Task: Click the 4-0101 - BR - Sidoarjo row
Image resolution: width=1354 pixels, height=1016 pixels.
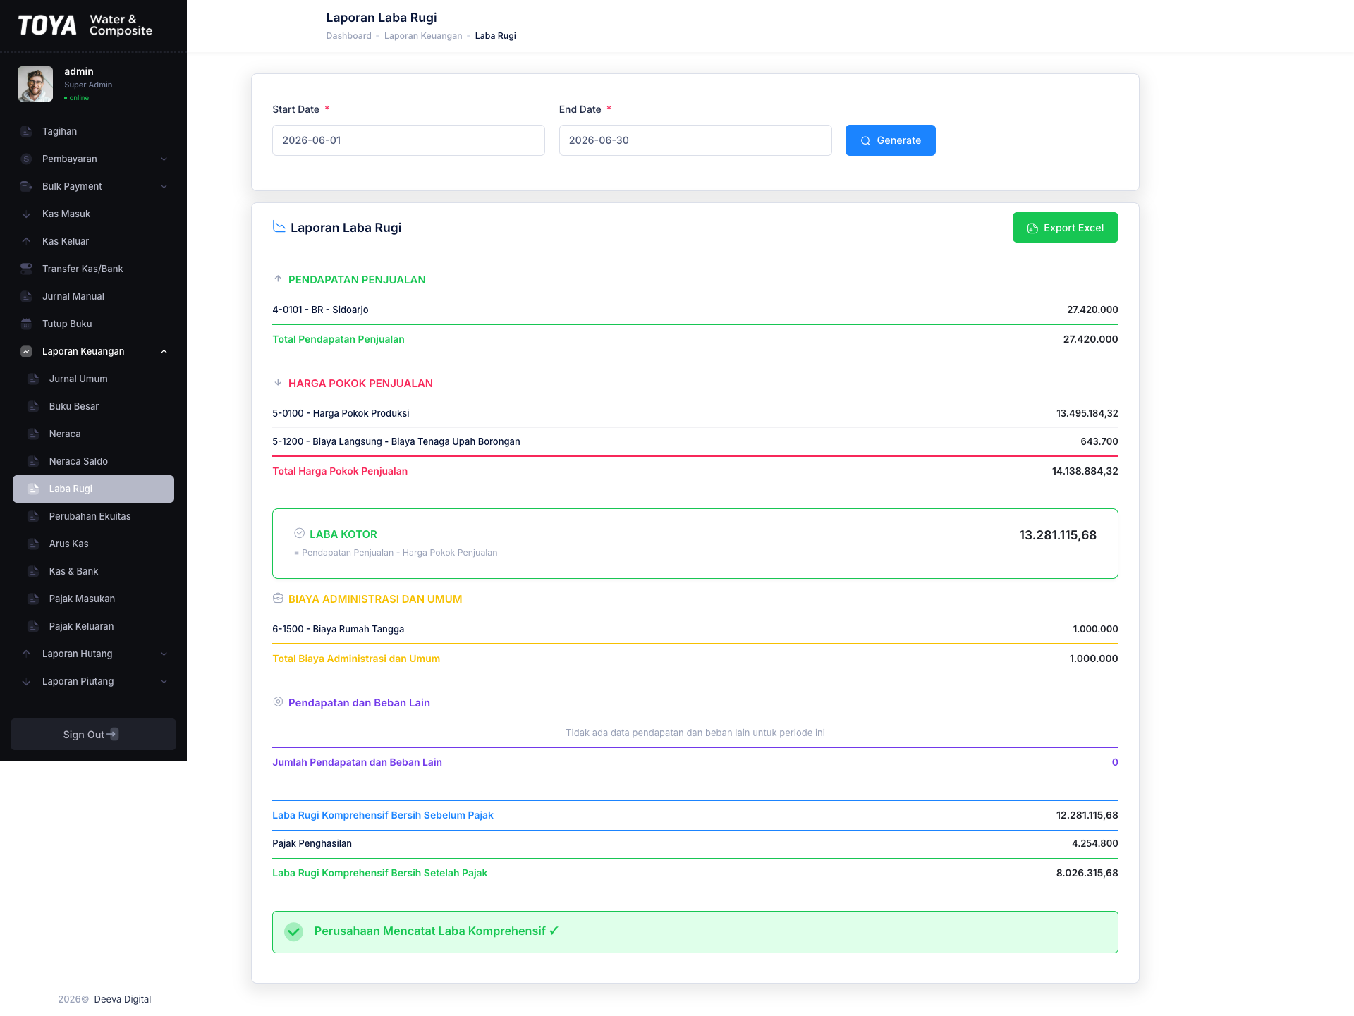Action: click(x=695, y=310)
